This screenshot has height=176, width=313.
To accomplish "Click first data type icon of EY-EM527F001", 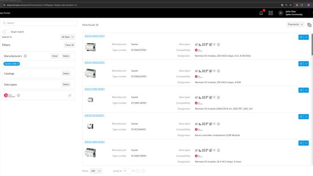I will (196, 45).
